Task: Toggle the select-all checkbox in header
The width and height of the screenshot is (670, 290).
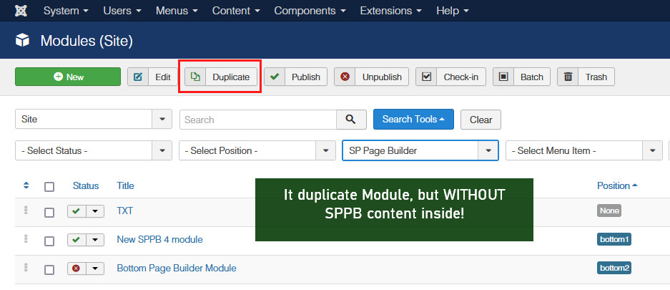Action: coord(49,187)
